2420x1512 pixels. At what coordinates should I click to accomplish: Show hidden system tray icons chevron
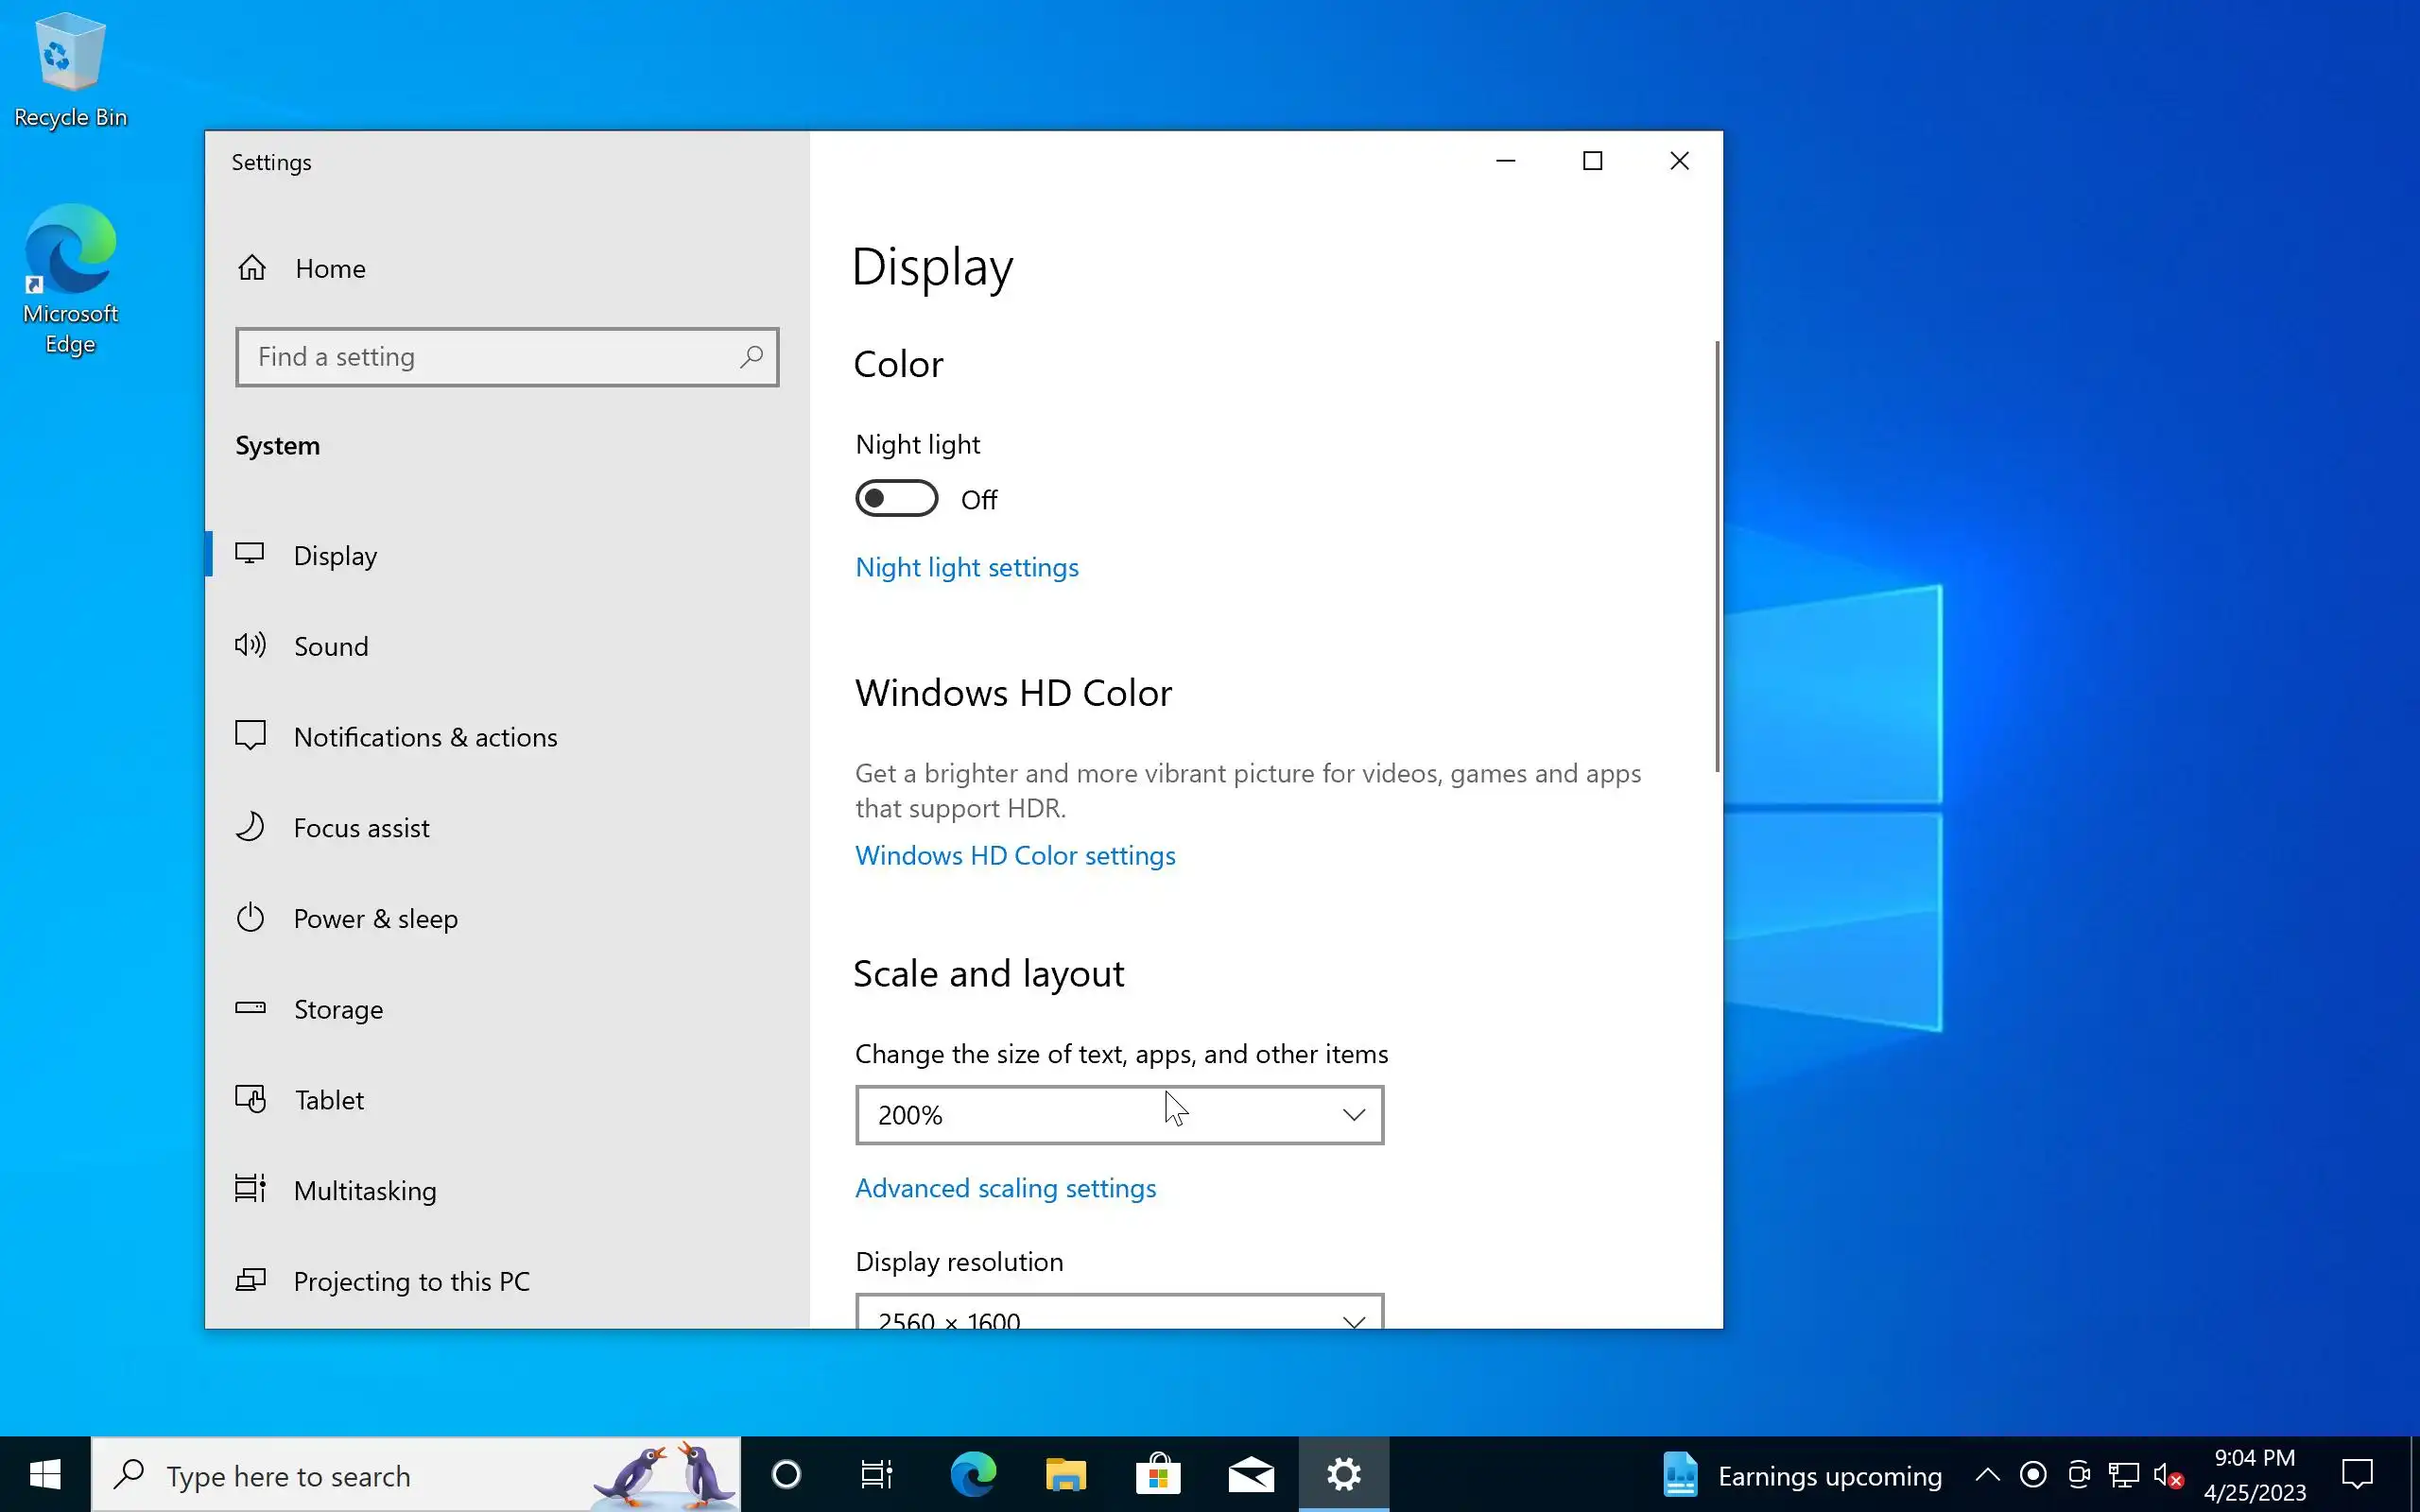1987,1474
